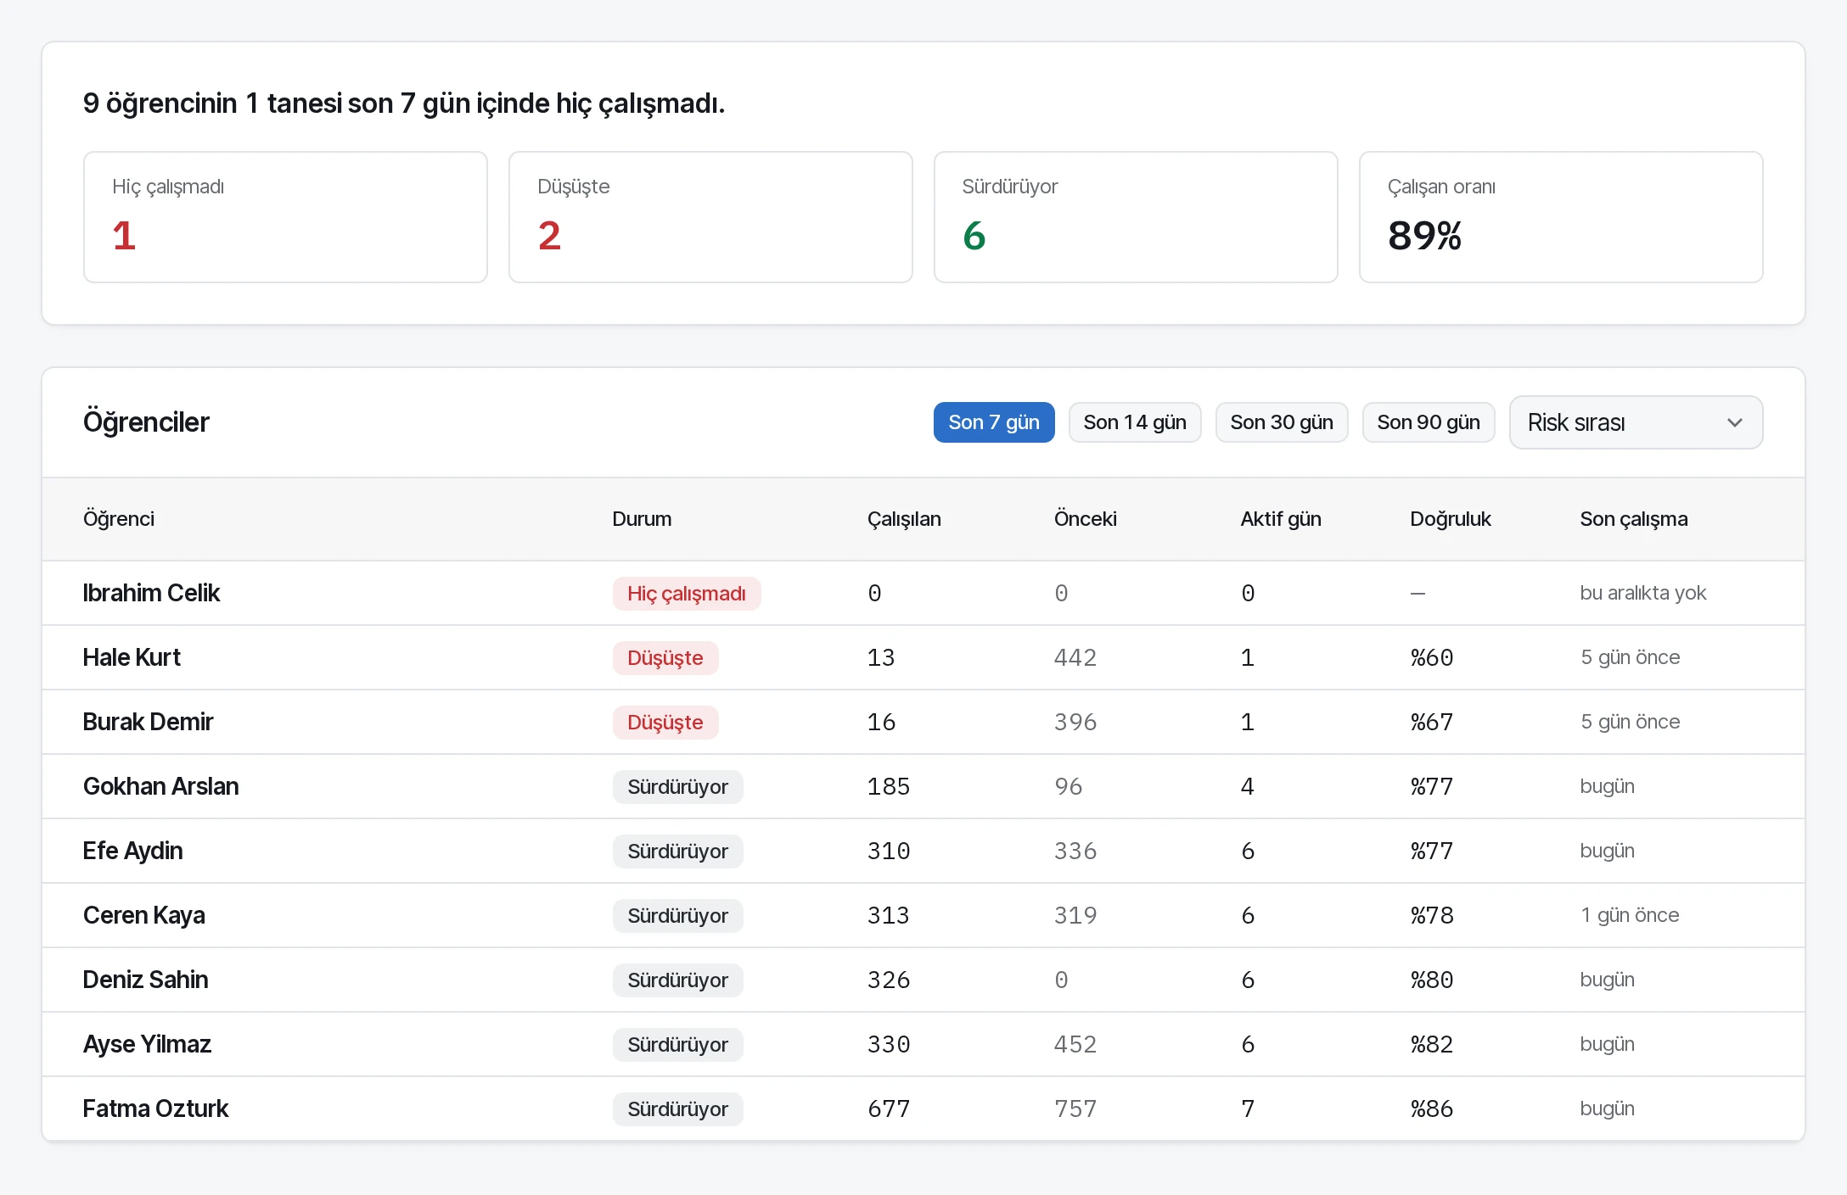Click the headline about 9 öğrencinin 1 tanesi
Screen dimensions: 1847x1195
coord(404,103)
